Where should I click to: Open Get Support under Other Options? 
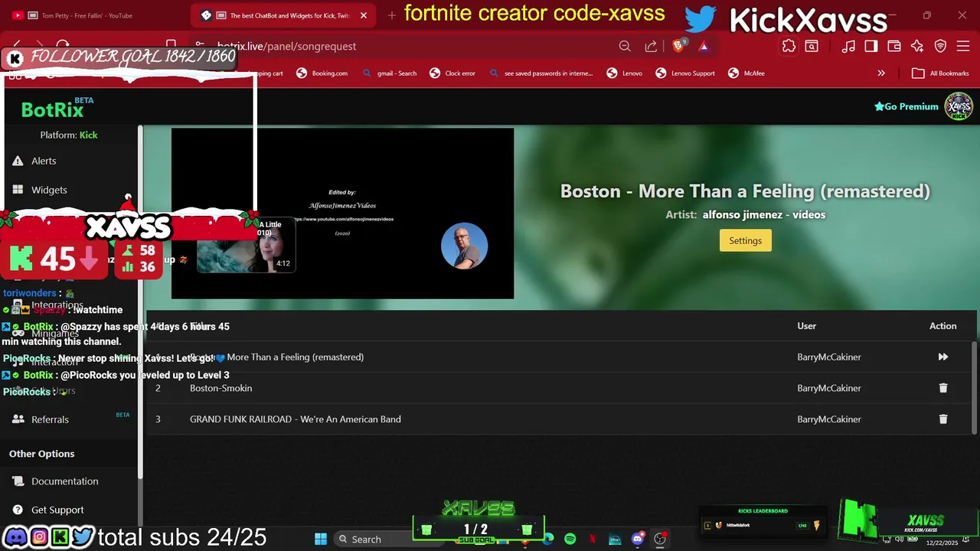[x=57, y=510]
